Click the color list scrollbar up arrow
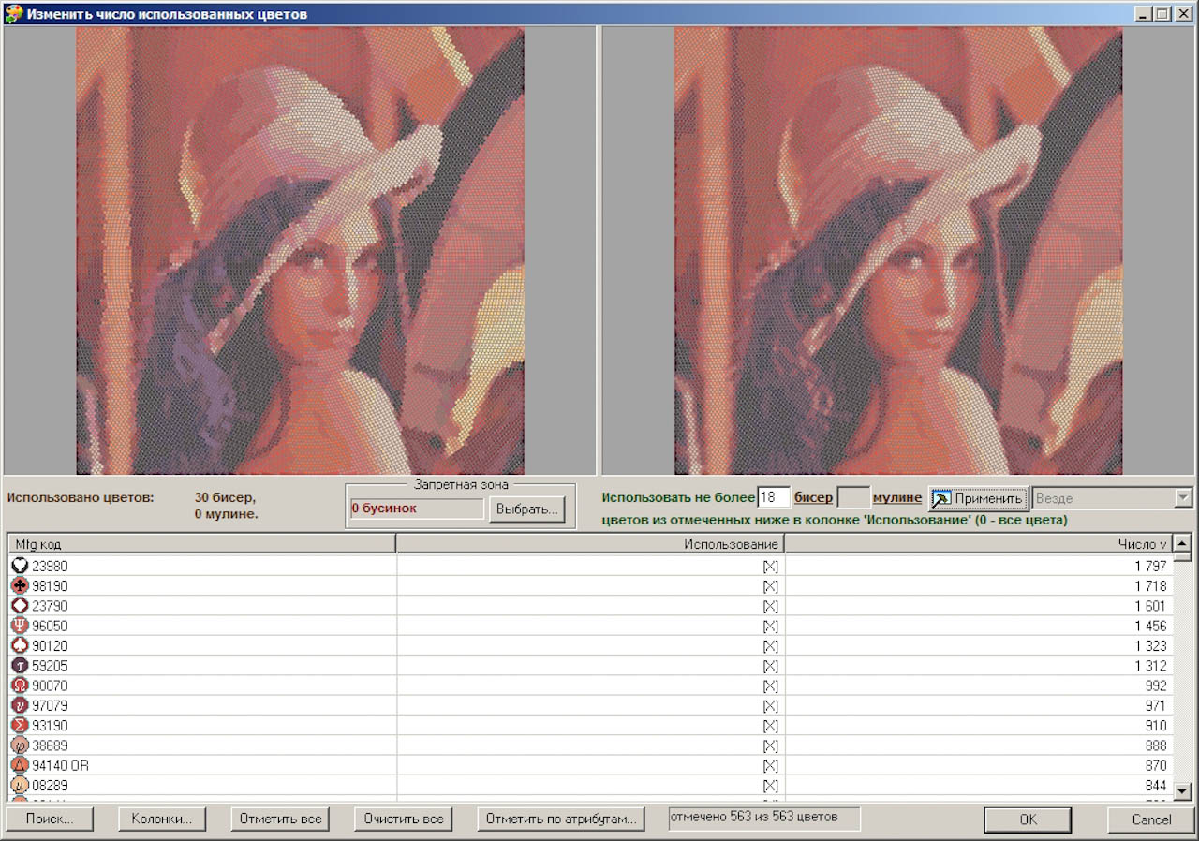 tap(1183, 543)
